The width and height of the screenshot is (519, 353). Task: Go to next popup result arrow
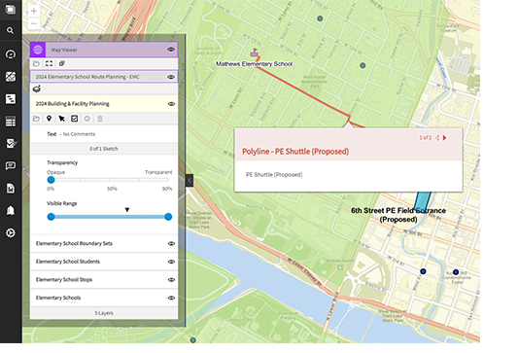444,138
